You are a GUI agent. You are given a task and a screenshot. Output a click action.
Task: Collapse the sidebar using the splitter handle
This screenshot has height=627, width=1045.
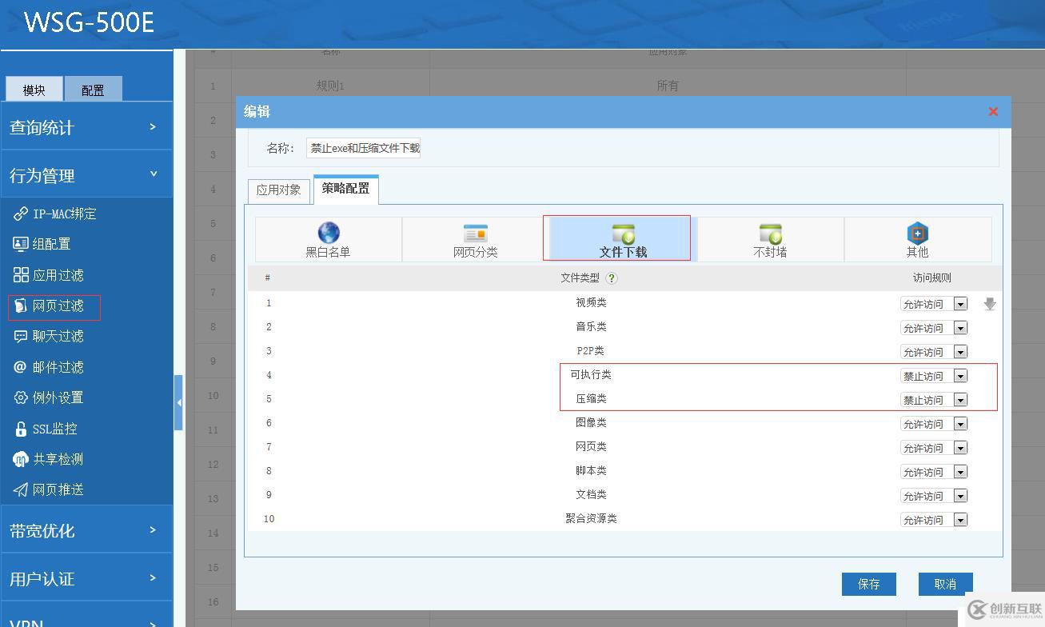pyautogui.click(x=178, y=402)
